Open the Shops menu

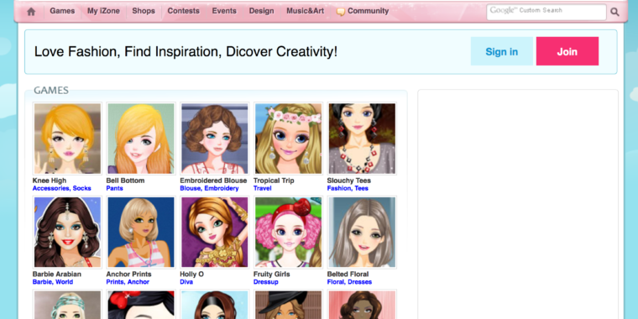click(144, 11)
